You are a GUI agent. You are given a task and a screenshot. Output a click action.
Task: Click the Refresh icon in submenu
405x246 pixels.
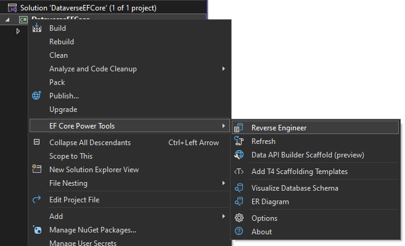point(239,141)
